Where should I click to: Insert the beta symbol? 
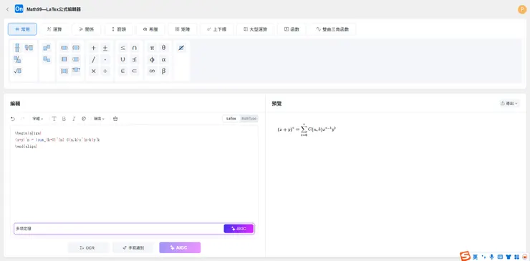(163, 72)
